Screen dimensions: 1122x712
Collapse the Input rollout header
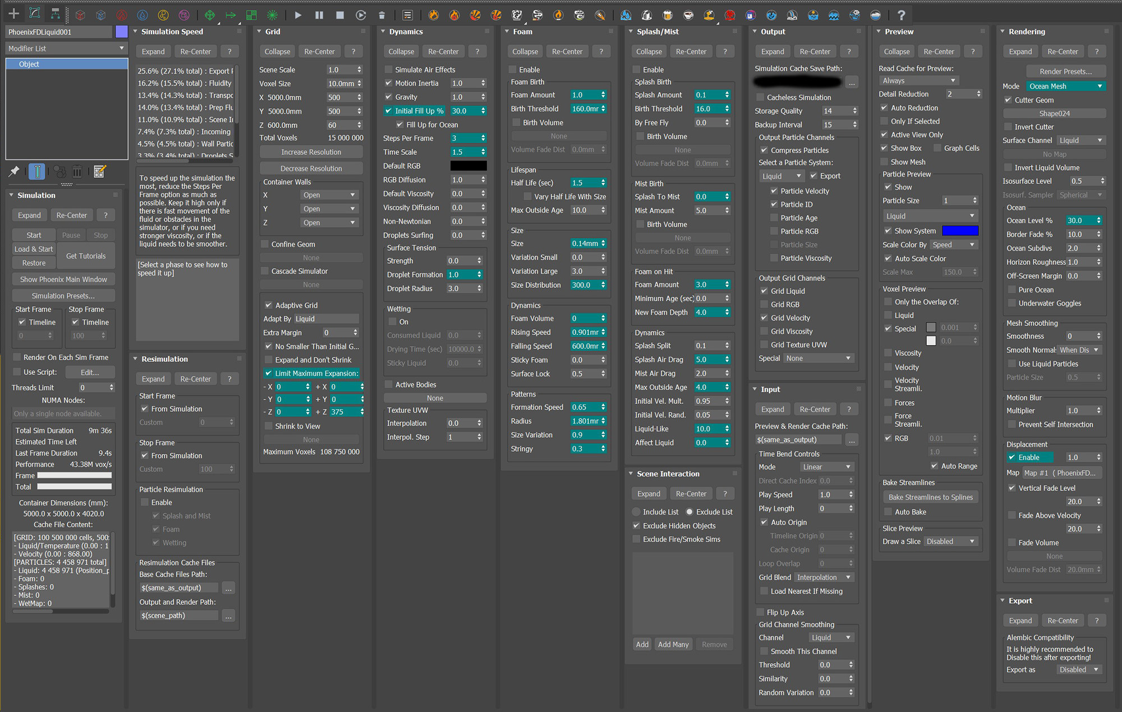(x=807, y=389)
